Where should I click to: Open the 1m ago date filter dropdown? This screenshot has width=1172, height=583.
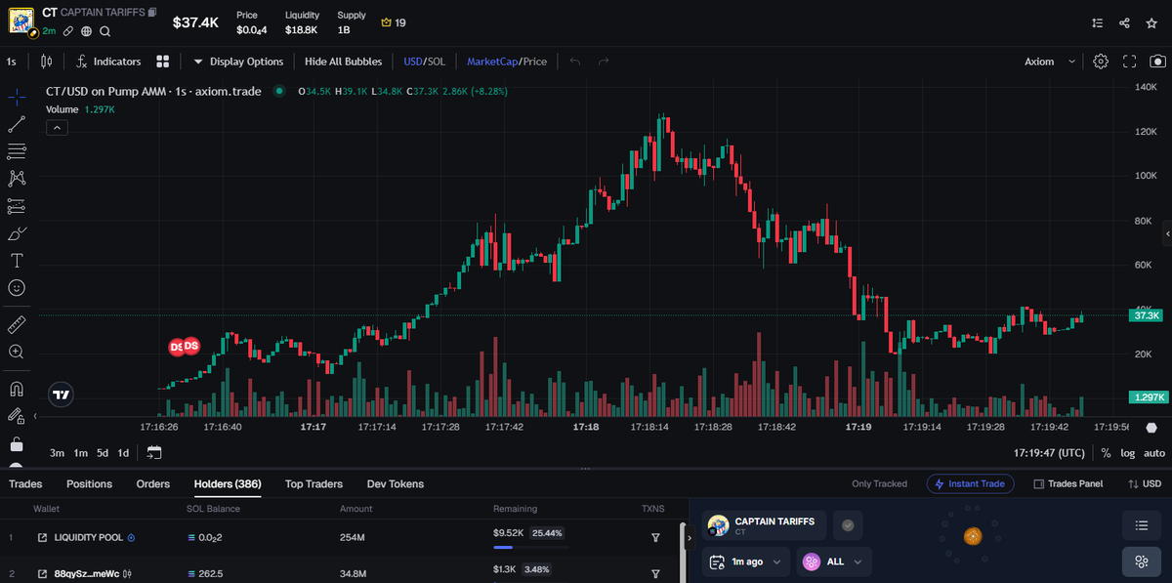[x=746, y=562]
